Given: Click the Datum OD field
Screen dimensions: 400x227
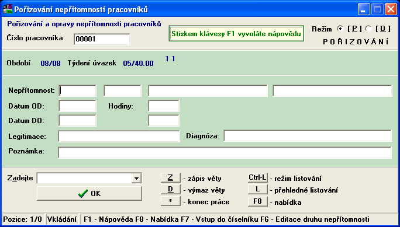Looking at the screenshot, I should pos(77,106).
